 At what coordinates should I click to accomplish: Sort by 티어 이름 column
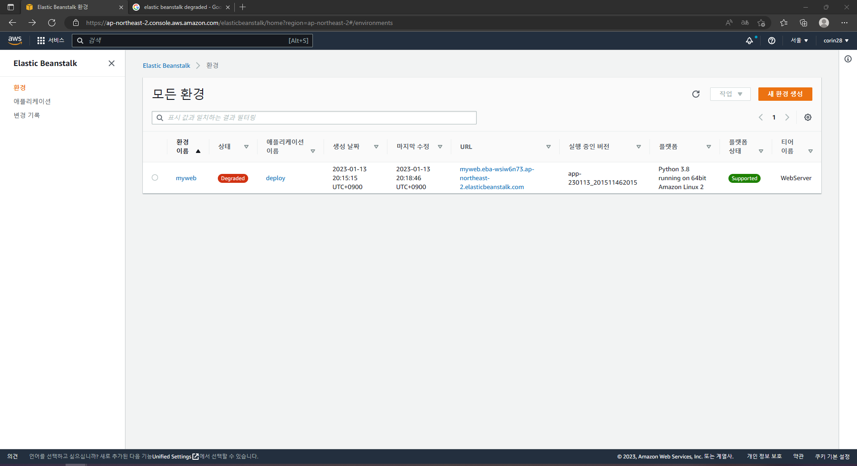(x=797, y=147)
